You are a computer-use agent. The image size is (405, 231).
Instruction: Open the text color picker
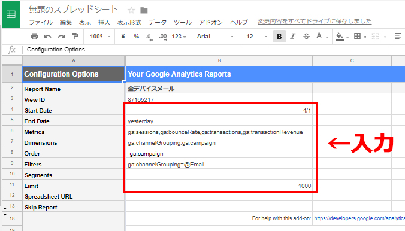pos(322,37)
